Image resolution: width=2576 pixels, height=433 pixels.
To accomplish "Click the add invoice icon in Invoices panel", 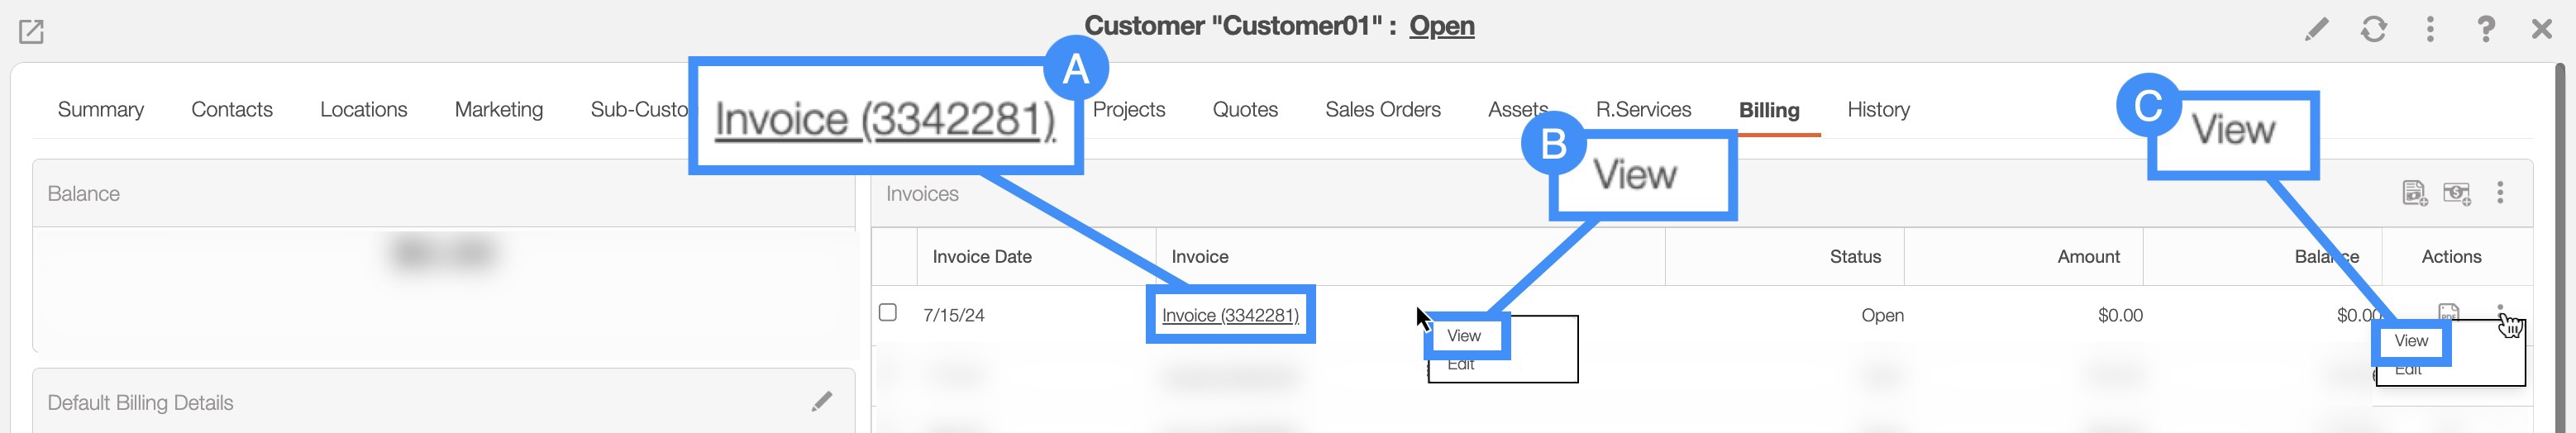I will 2414,193.
